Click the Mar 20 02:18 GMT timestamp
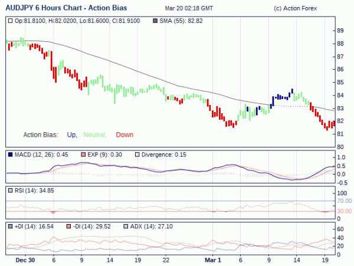 click(x=189, y=9)
